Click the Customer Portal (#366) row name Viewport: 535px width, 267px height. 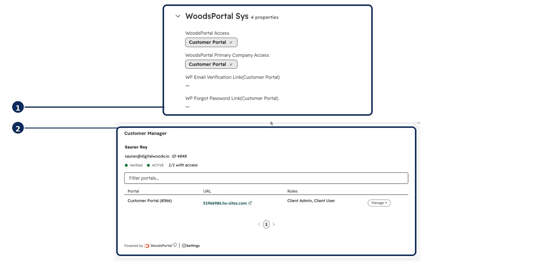tap(150, 201)
